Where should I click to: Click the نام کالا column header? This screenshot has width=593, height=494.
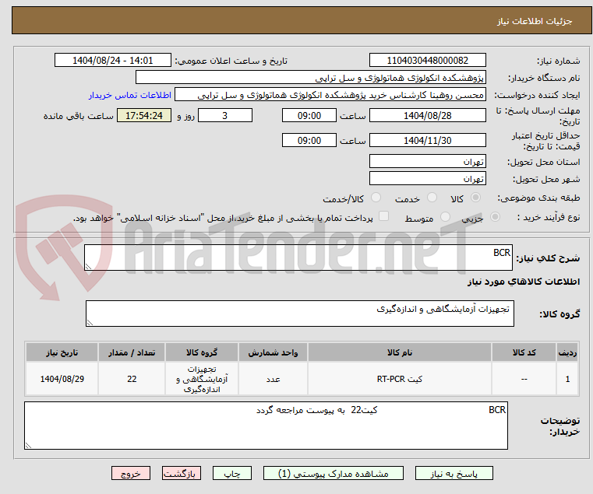(400, 352)
